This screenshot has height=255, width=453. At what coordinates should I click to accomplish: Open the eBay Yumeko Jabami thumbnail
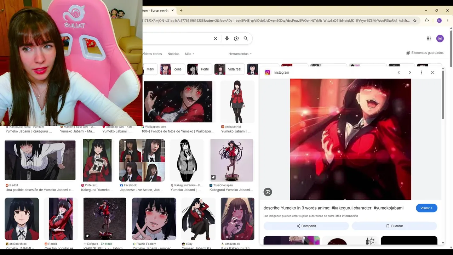[x=198, y=219]
